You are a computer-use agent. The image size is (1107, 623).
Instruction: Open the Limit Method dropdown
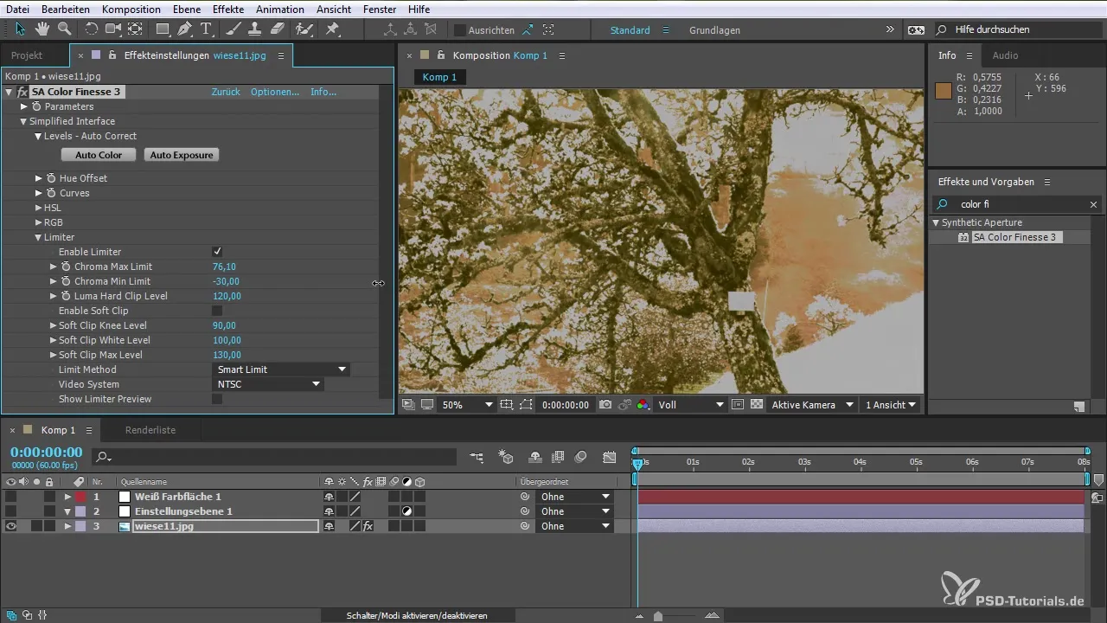click(281, 369)
